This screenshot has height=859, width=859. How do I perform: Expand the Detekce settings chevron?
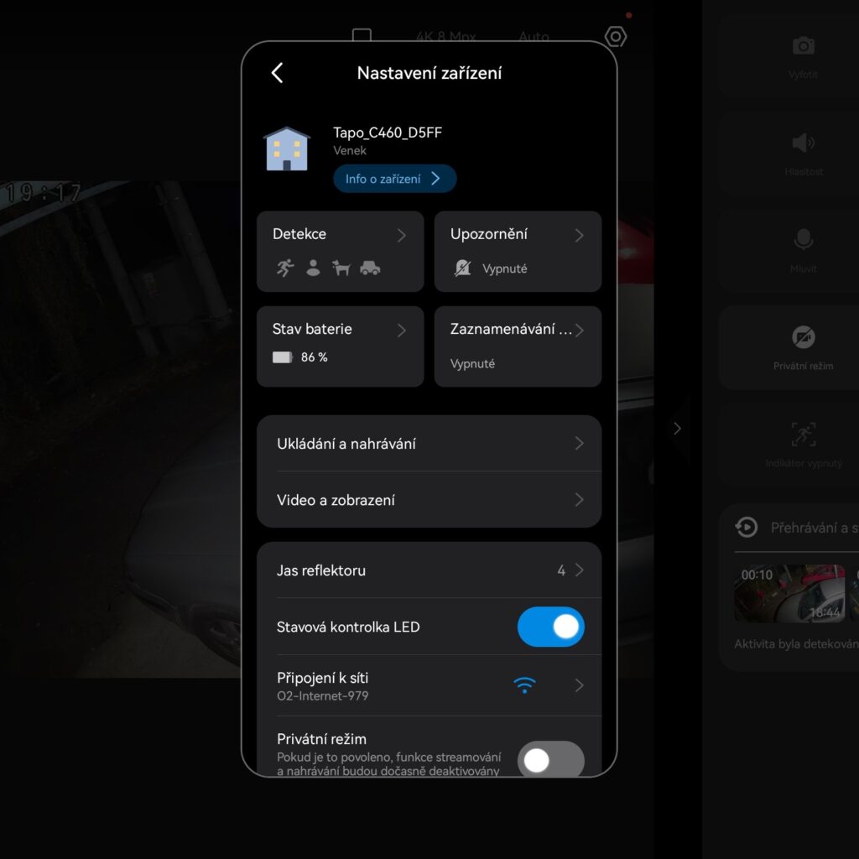401,235
